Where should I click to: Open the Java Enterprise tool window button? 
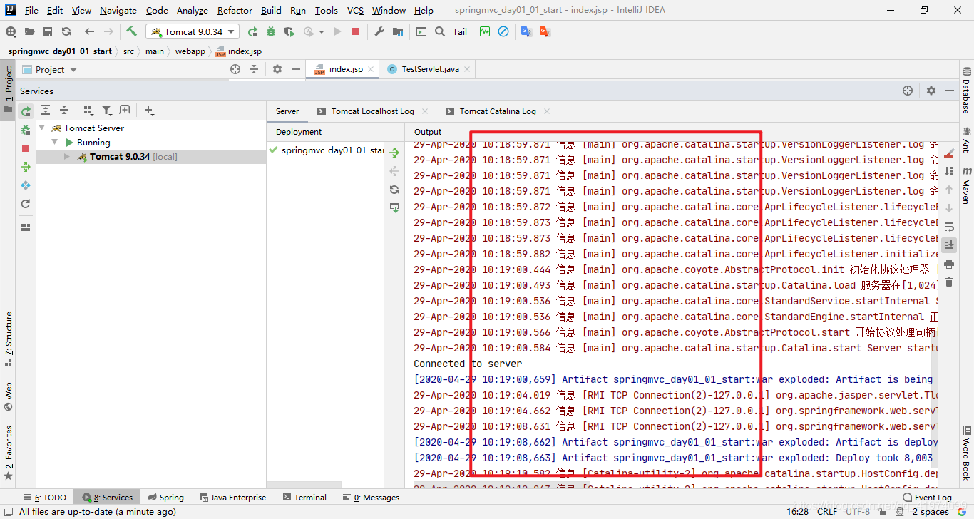point(232,498)
